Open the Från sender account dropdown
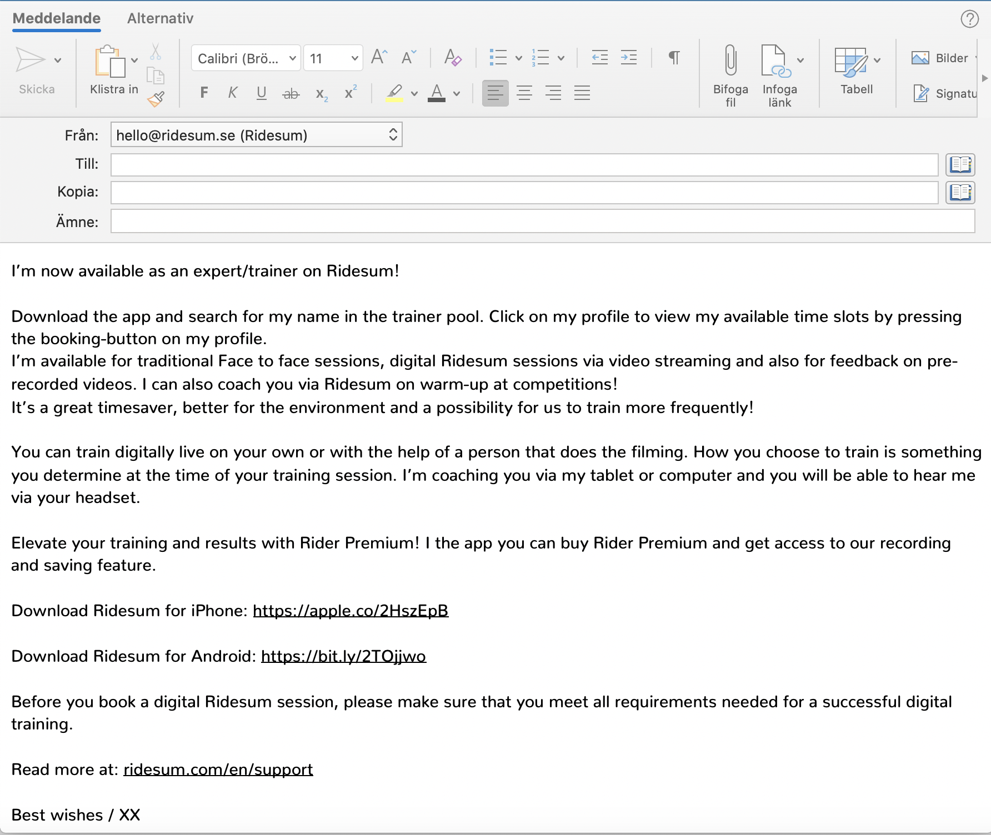Image resolution: width=991 pixels, height=835 pixels. click(x=257, y=135)
